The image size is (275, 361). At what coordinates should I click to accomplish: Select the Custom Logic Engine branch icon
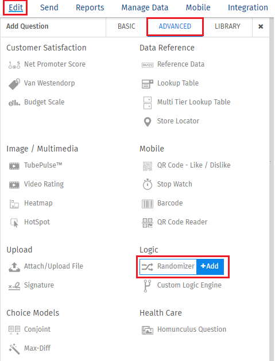point(148,286)
